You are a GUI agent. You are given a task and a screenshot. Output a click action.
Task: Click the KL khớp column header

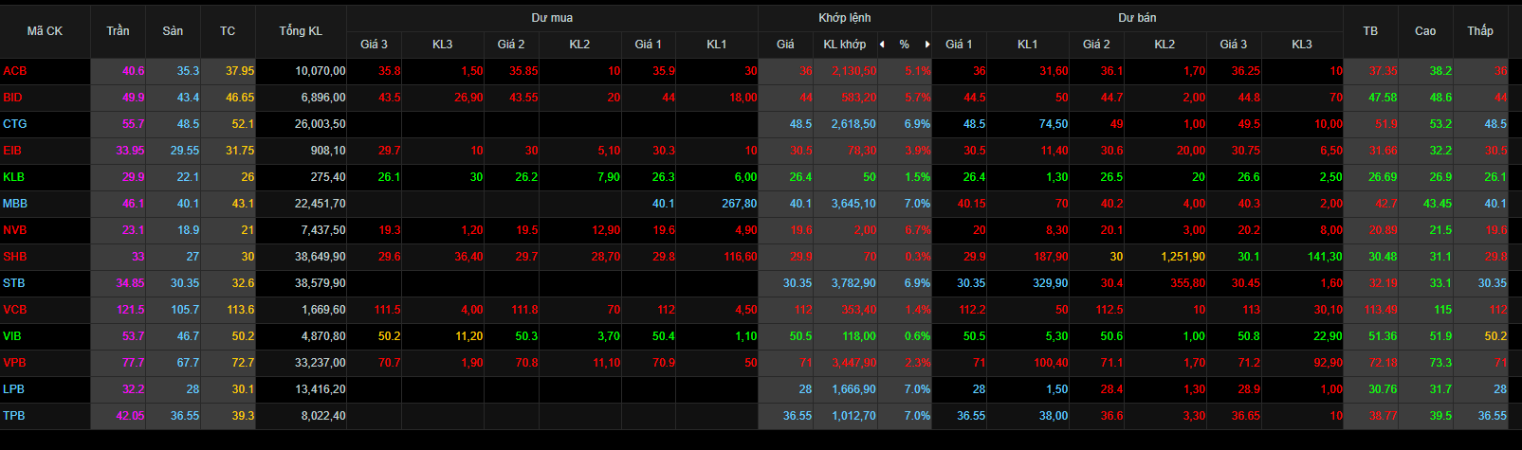coord(844,45)
